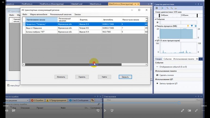This screenshot has width=210, height=118.
Task: Click the video progress slider handle
Action: click(179, 103)
